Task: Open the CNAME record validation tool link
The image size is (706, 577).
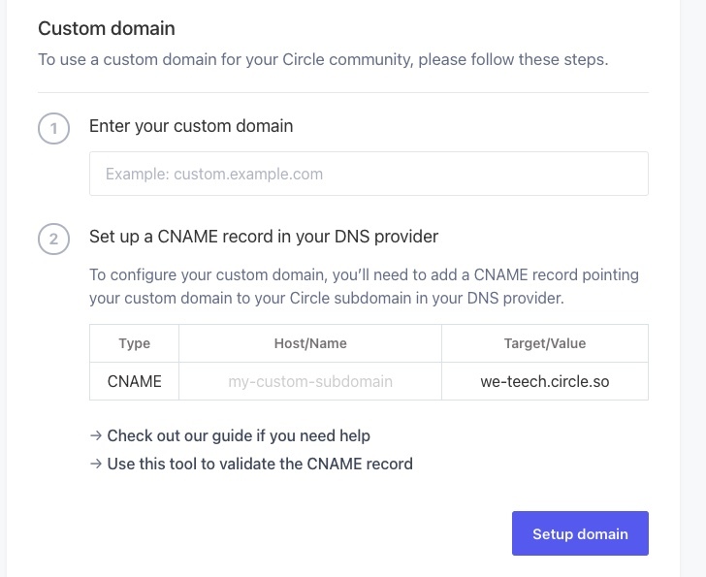Action: [260, 464]
